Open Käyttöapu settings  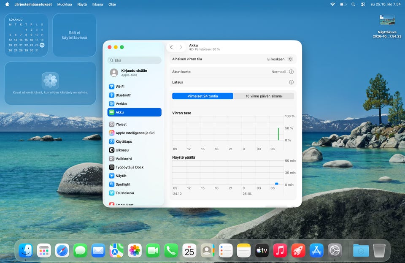[134, 141]
